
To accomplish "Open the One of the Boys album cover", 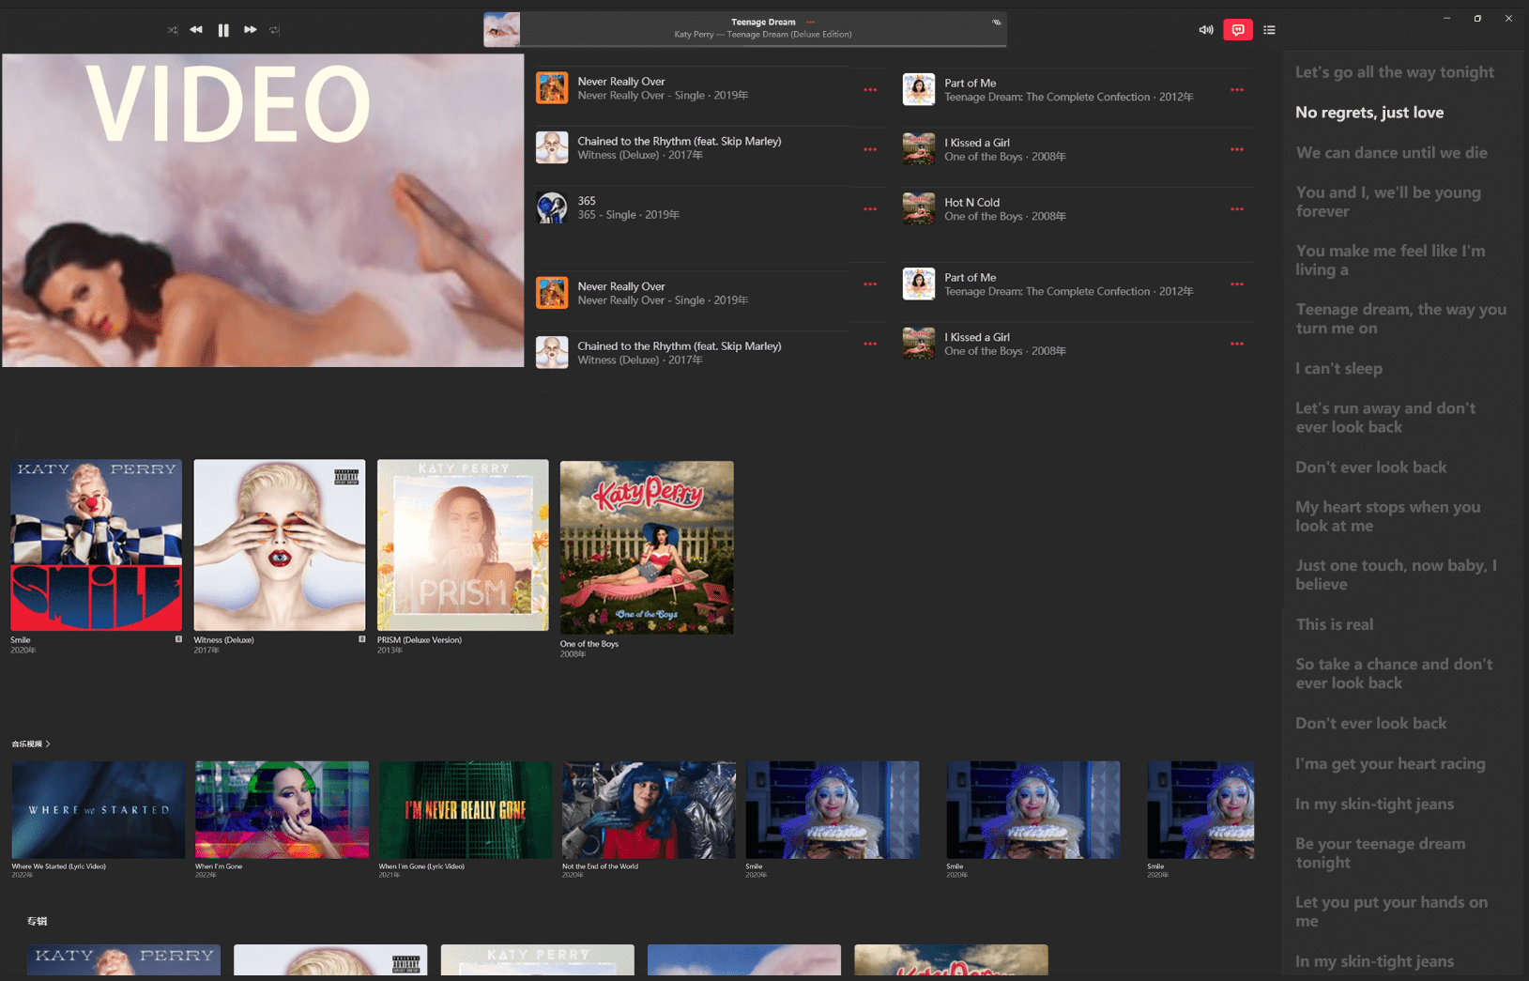I will click(x=647, y=547).
